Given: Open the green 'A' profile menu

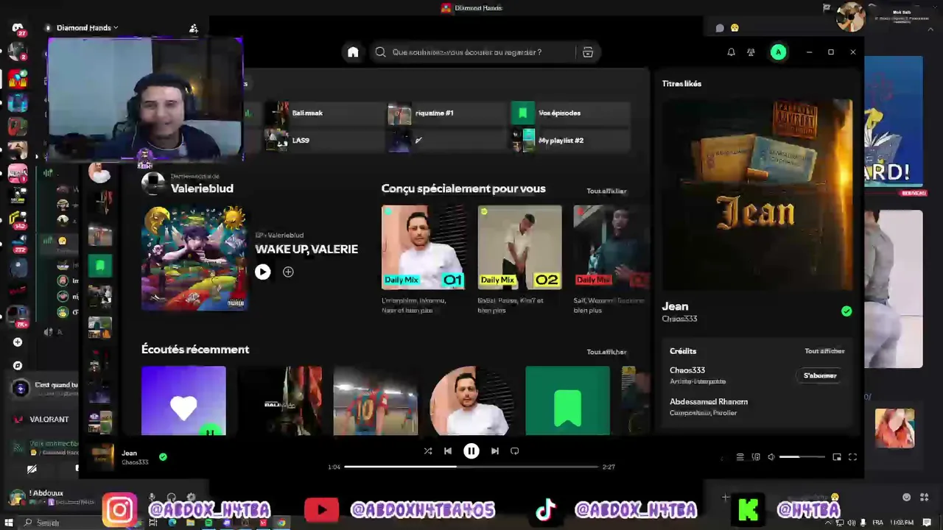Looking at the screenshot, I should (778, 52).
